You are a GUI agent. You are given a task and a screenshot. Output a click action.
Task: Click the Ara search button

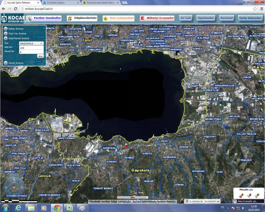click(x=40, y=56)
